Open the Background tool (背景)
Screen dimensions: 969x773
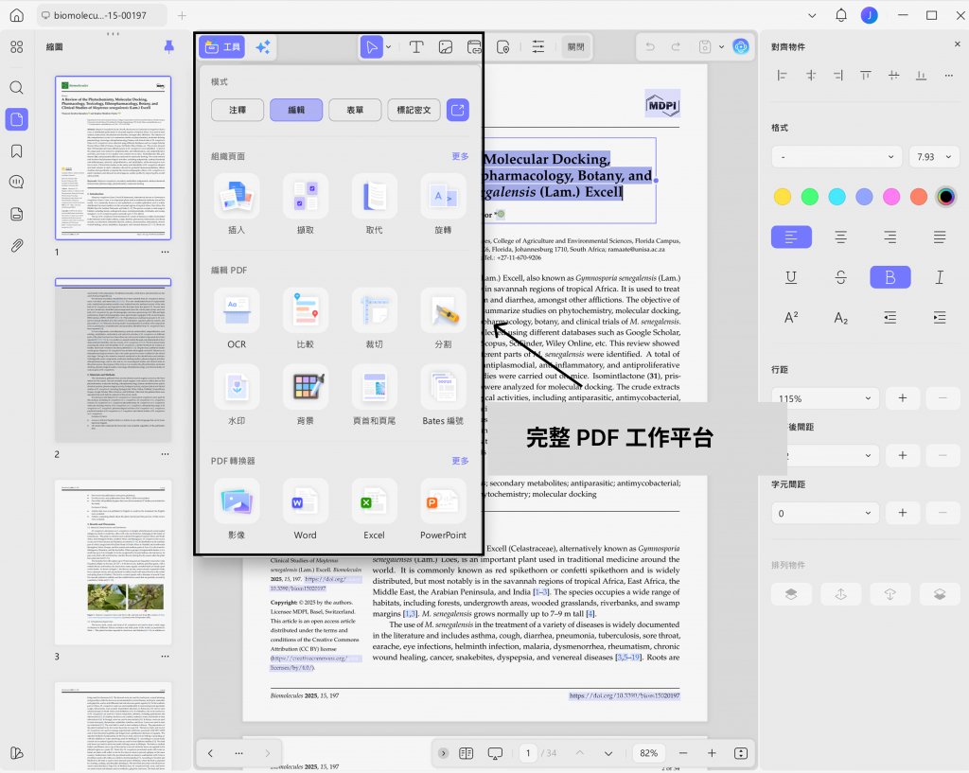(x=306, y=395)
